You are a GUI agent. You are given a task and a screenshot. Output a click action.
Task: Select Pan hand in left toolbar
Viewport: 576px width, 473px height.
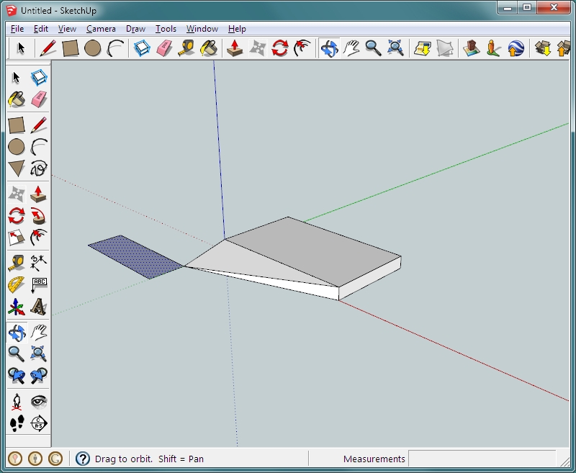(39, 333)
